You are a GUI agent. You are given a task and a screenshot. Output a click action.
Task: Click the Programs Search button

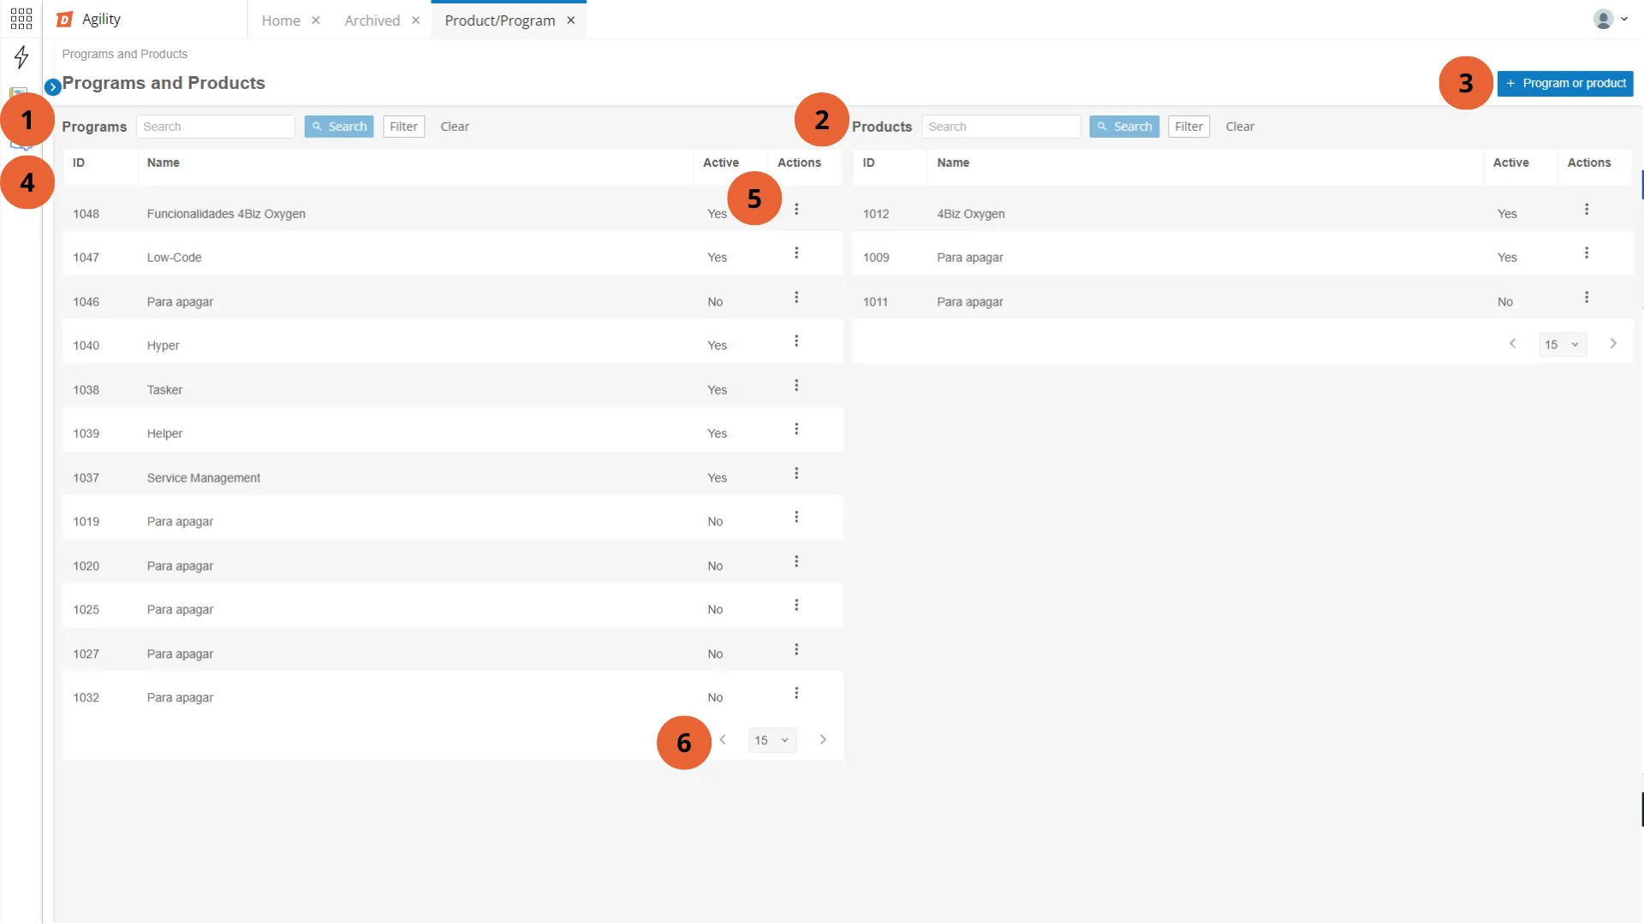[339, 127]
